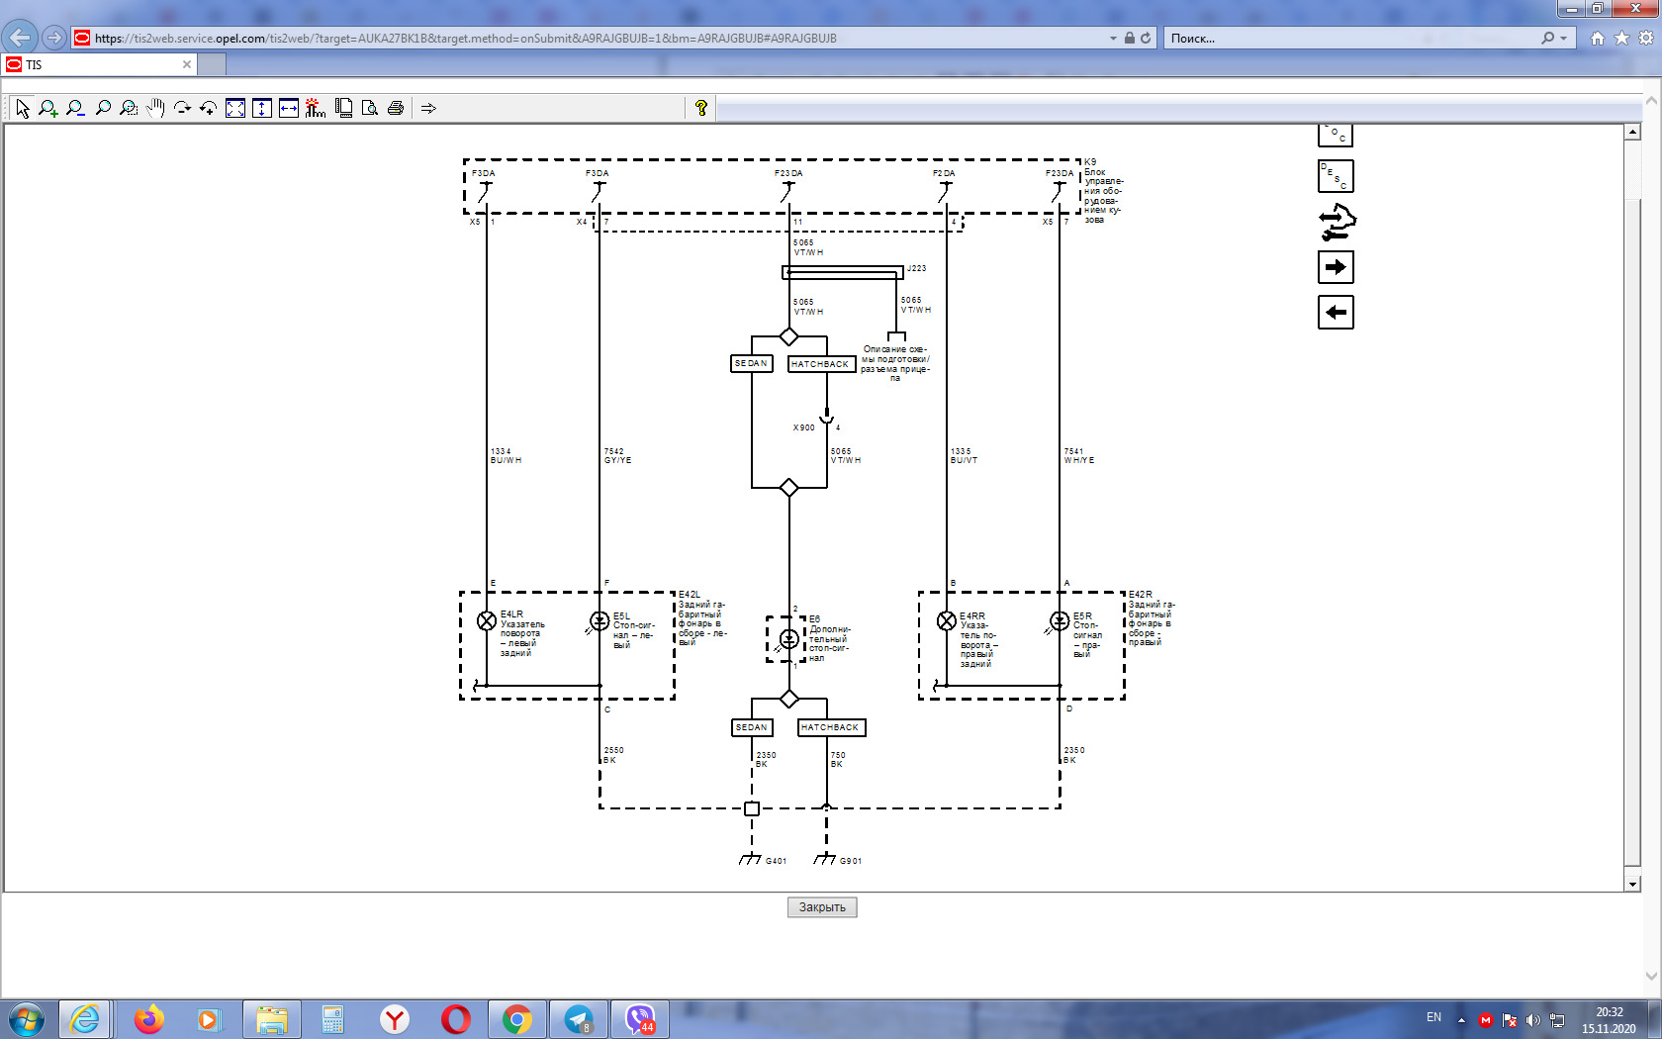The width and height of the screenshot is (1662, 1039).
Task: Open the Favorites star
Action: click(1621, 38)
